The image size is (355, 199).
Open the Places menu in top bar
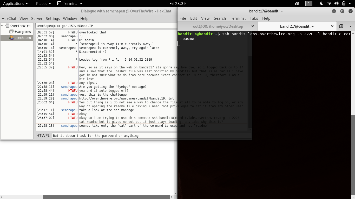click(43, 3)
